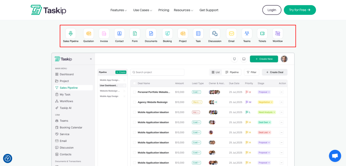Click the cookie consent preferences icon
The image size is (346, 166).
[7, 158]
